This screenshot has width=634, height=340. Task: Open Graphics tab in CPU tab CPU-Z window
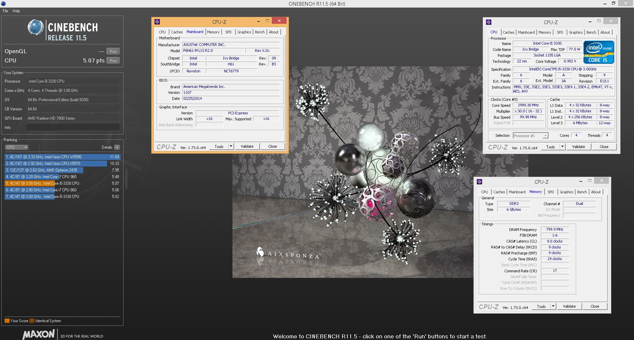tap(576, 32)
